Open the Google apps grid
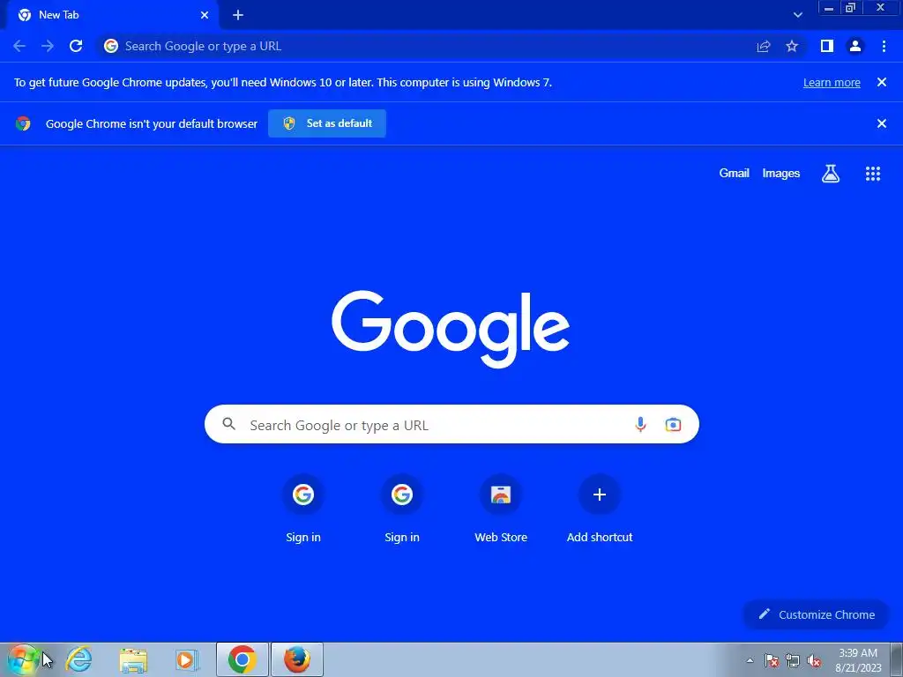The image size is (903, 677). click(873, 174)
